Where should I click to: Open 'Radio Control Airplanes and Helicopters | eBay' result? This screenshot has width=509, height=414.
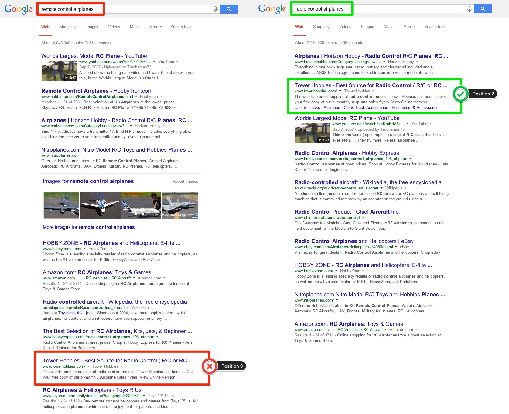(354, 241)
